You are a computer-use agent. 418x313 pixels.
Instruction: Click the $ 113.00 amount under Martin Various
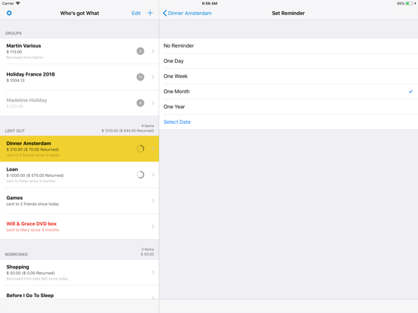[14, 52]
